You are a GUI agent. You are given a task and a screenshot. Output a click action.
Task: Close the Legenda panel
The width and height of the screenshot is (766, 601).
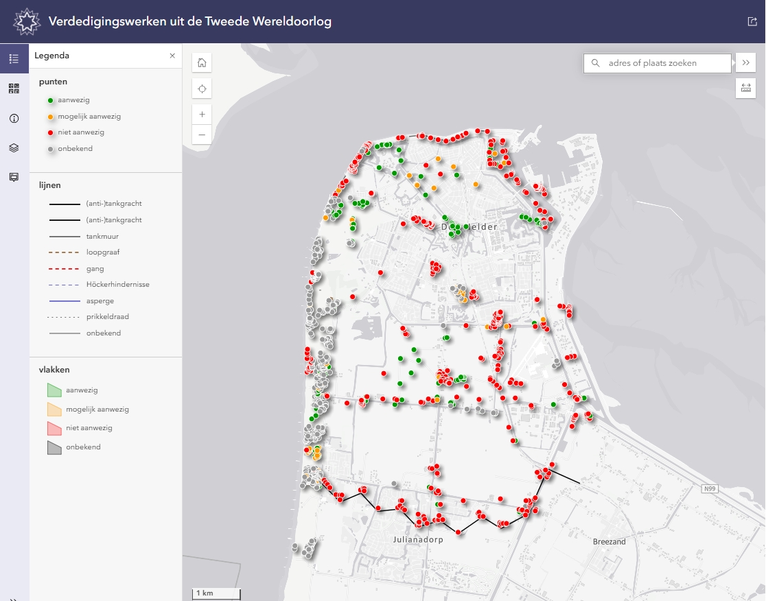click(172, 56)
